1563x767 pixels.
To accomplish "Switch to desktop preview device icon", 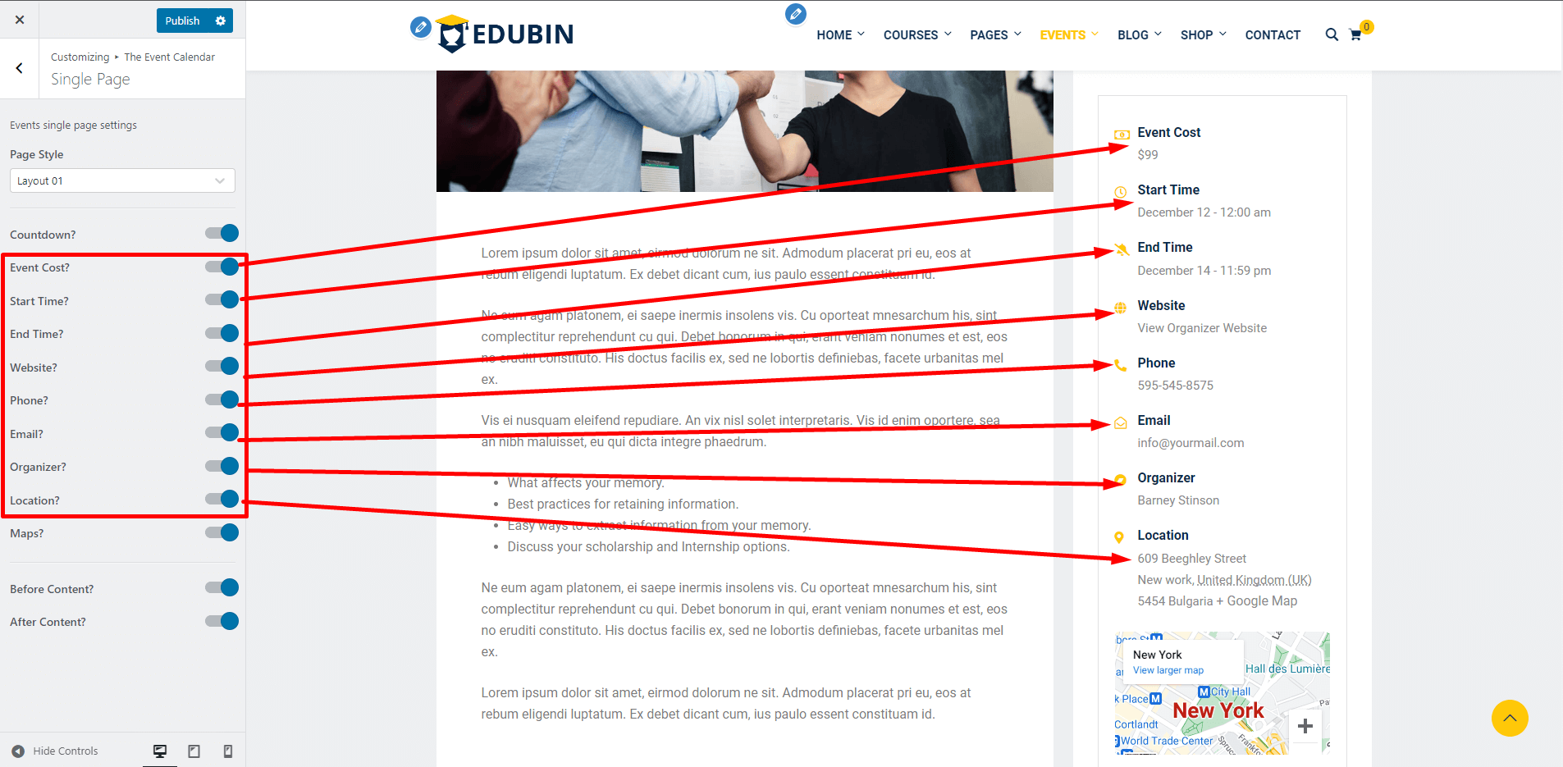I will point(160,751).
